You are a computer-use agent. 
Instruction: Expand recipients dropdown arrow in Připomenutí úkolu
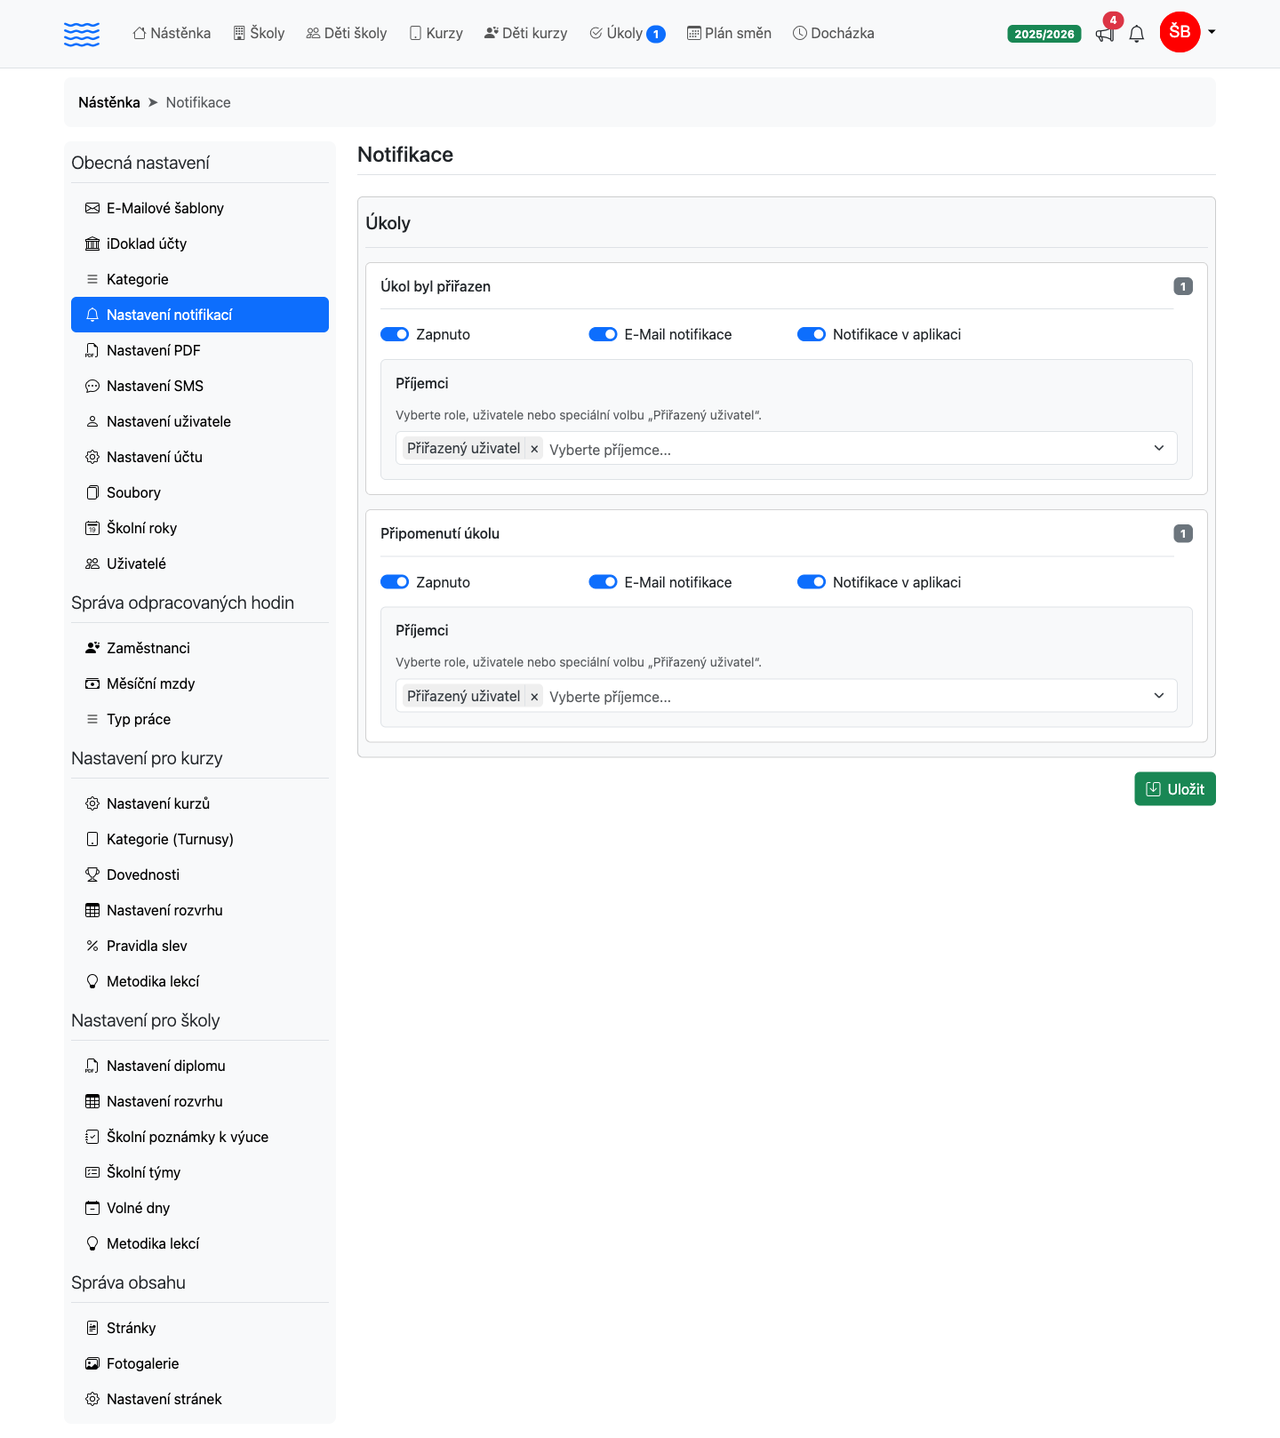pyautogui.click(x=1159, y=696)
